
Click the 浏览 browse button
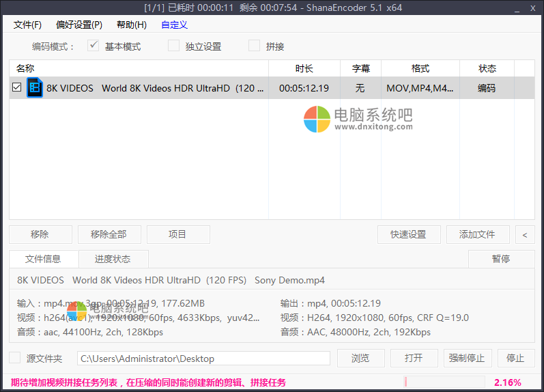pyautogui.click(x=361, y=358)
